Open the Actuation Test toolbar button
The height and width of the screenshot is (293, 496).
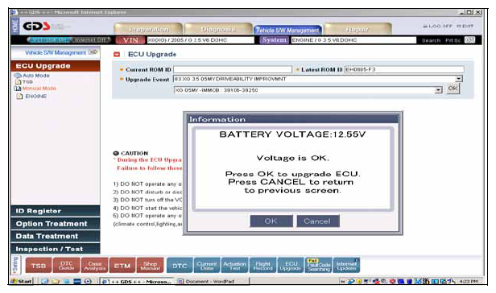pos(235,266)
